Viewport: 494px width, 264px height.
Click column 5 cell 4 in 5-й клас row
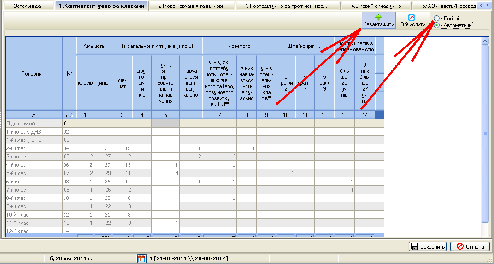(x=166, y=173)
